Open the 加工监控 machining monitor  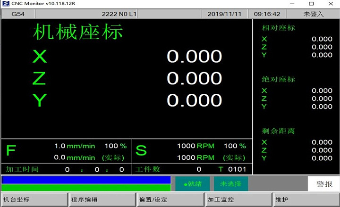(x=238, y=199)
